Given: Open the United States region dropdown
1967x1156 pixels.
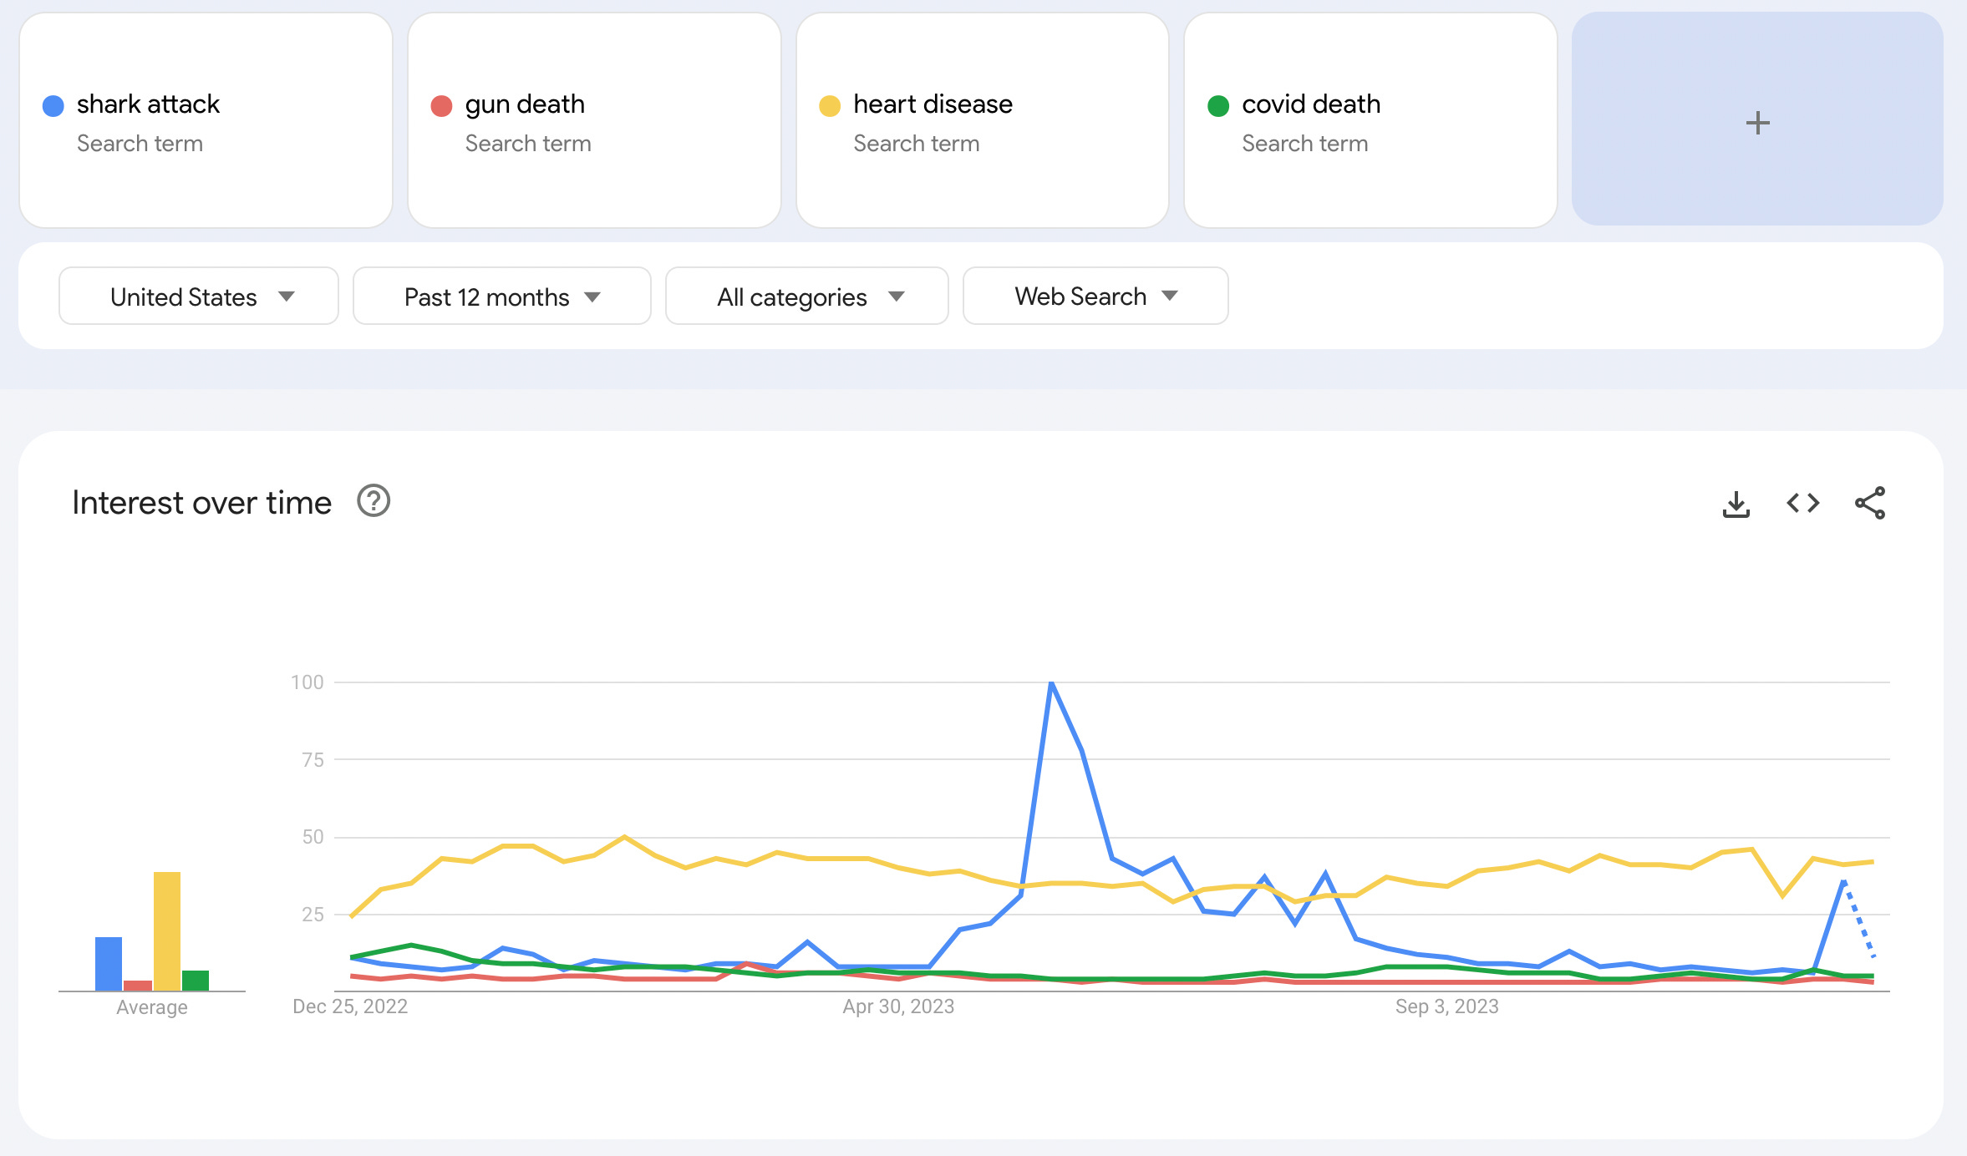Looking at the screenshot, I should tap(199, 297).
